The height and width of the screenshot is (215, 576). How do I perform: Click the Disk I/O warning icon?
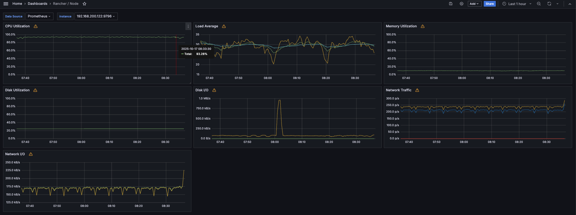[x=214, y=90]
